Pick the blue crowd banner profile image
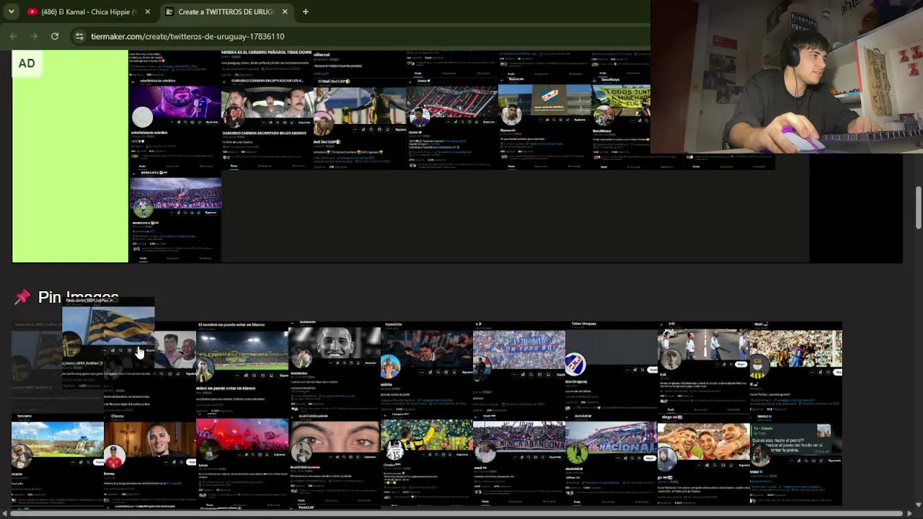This screenshot has height=519, width=923. (519, 368)
